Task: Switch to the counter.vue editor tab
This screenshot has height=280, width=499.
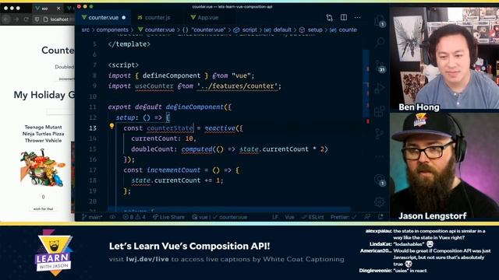Action: pyautogui.click(x=103, y=18)
